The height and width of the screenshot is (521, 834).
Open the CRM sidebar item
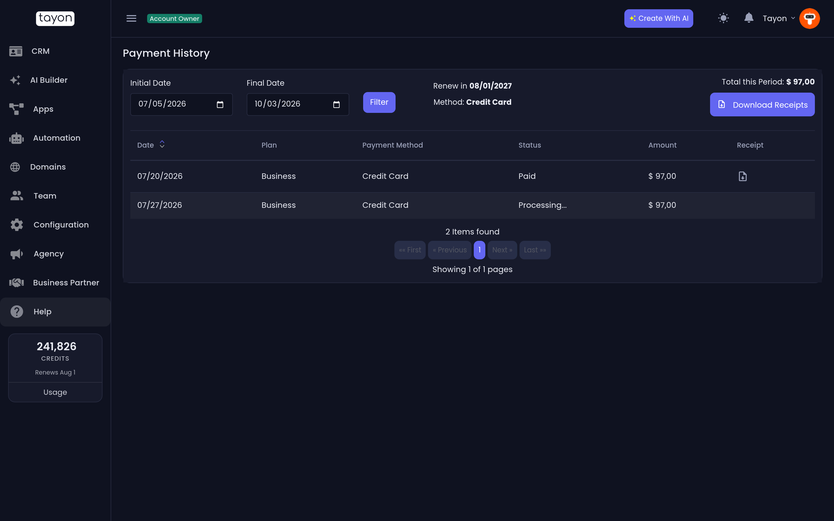[x=55, y=51]
